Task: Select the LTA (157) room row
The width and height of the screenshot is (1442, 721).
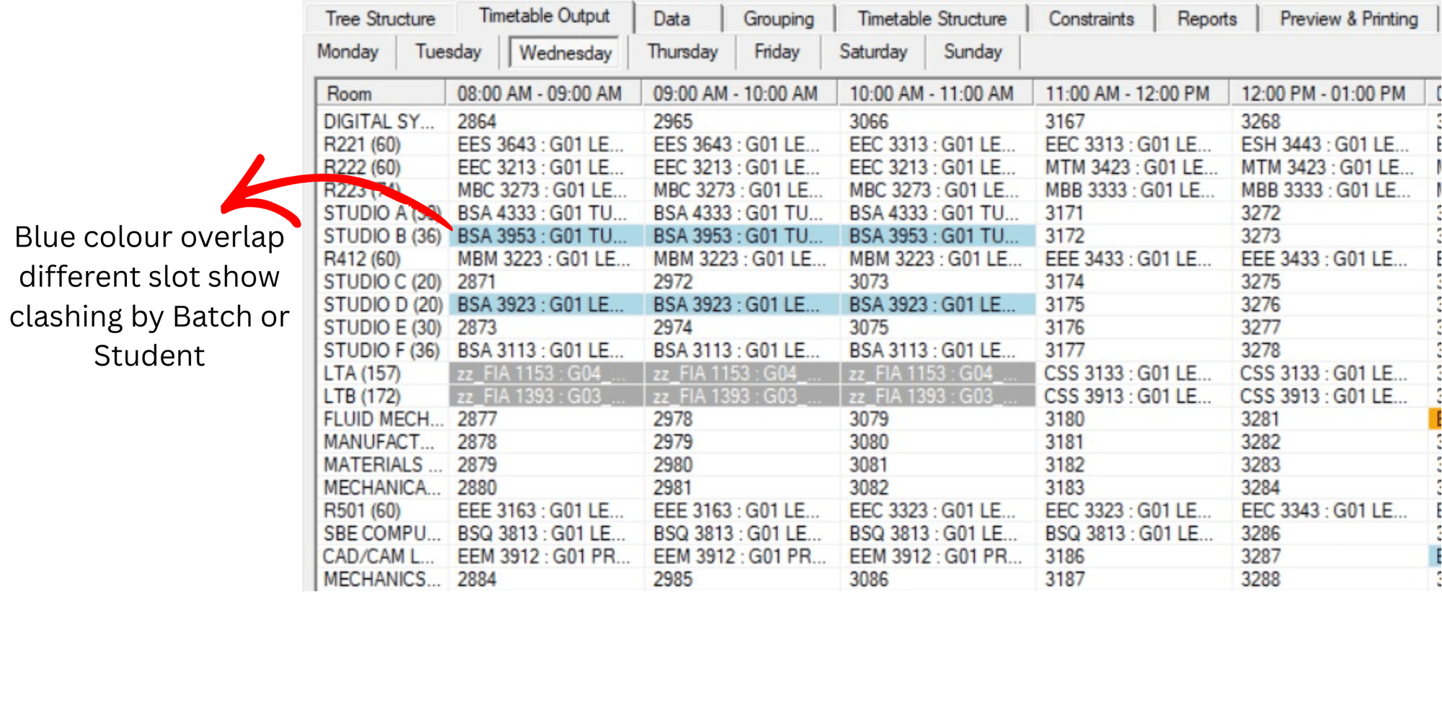Action: (x=382, y=373)
